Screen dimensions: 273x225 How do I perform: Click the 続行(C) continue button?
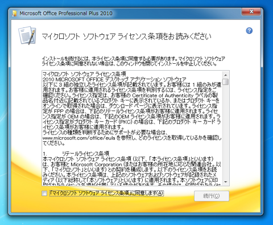212,196
